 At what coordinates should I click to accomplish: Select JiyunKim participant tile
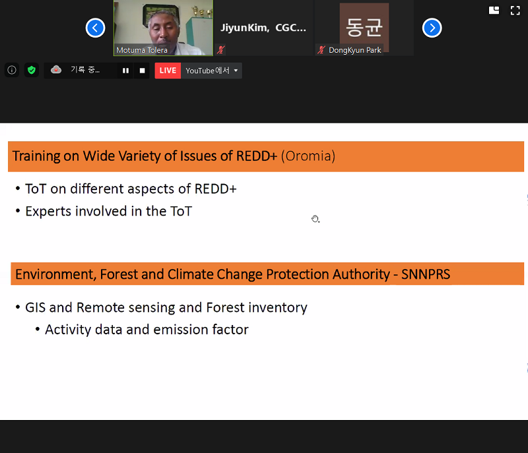point(263,28)
